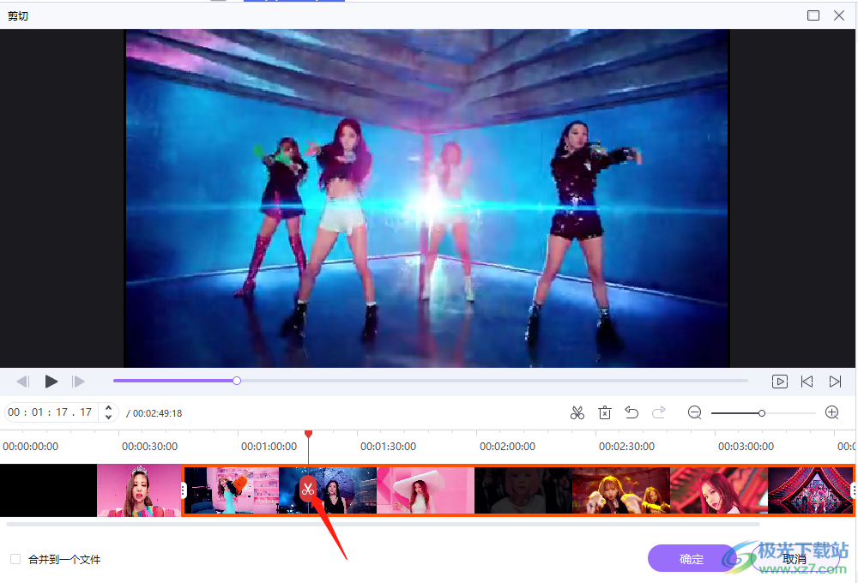Click the 00:01:30:00 ruler mark
The height and width of the screenshot is (583, 858).
click(388, 447)
